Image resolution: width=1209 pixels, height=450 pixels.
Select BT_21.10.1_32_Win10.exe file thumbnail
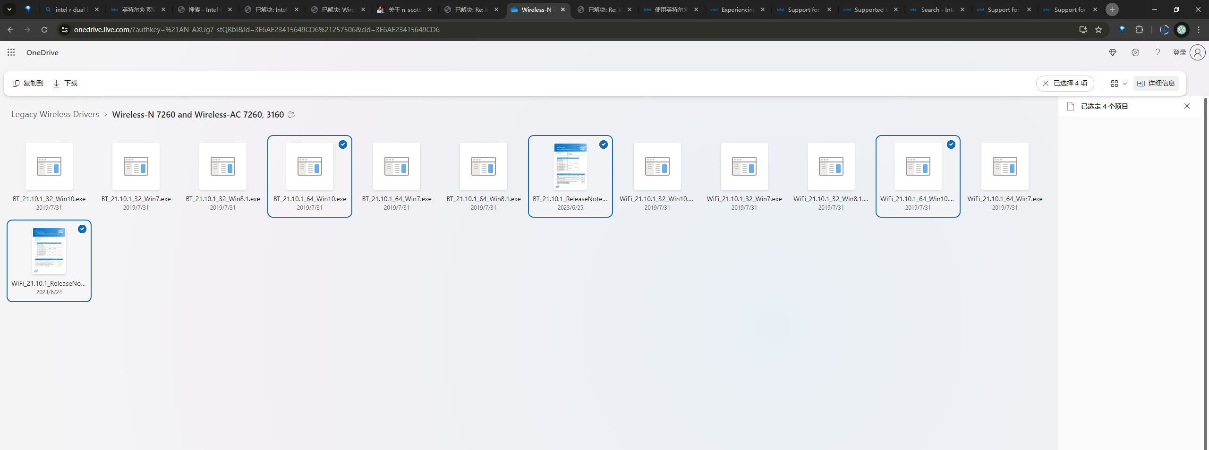click(x=49, y=166)
